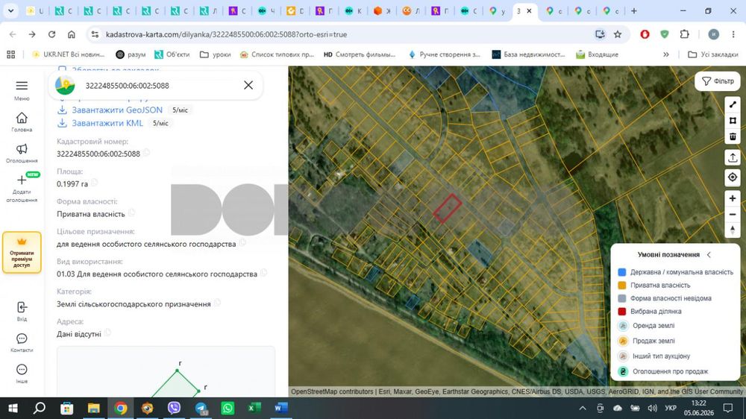Copy the cadastral number value

click(x=146, y=153)
